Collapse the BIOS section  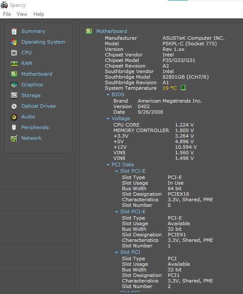pos(108,95)
